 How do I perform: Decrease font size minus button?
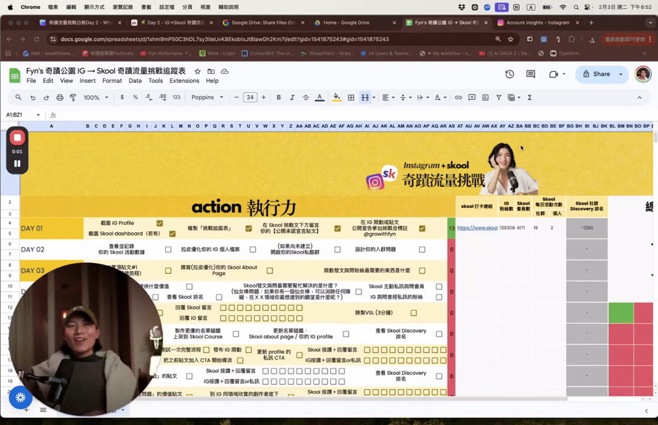point(236,97)
